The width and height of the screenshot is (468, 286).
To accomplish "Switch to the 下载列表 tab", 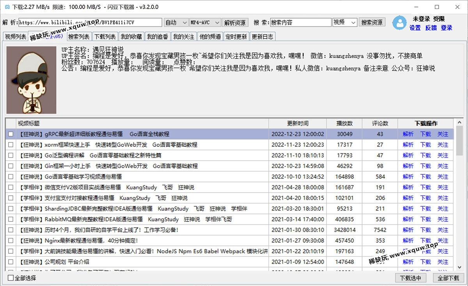I will pos(105,37).
